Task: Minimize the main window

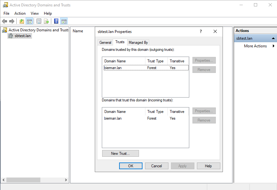Action: [x=241, y=5]
